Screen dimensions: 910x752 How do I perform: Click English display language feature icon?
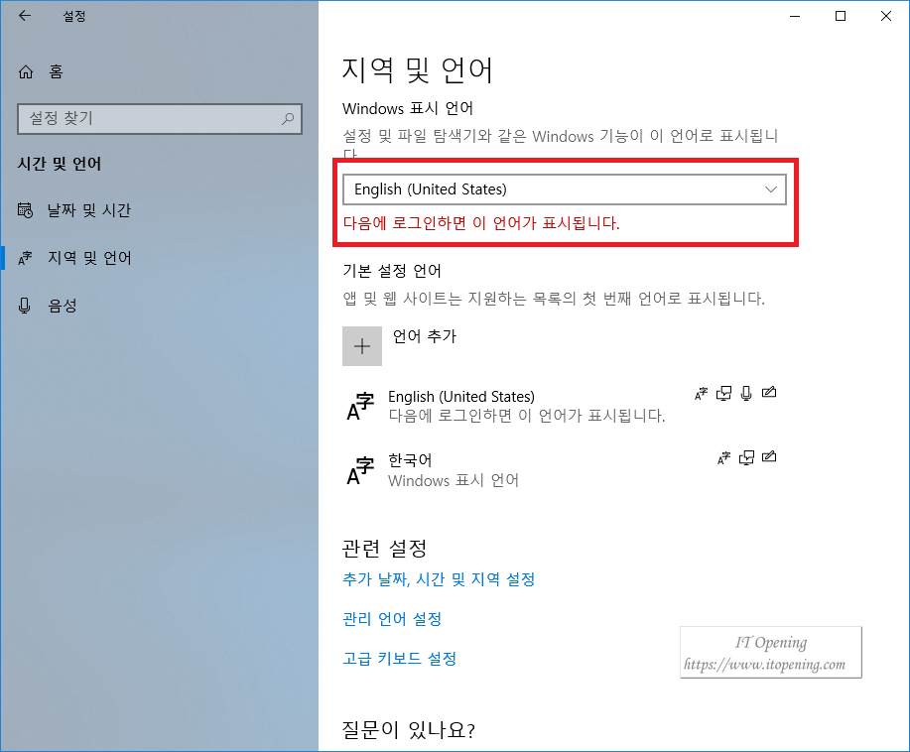click(701, 394)
